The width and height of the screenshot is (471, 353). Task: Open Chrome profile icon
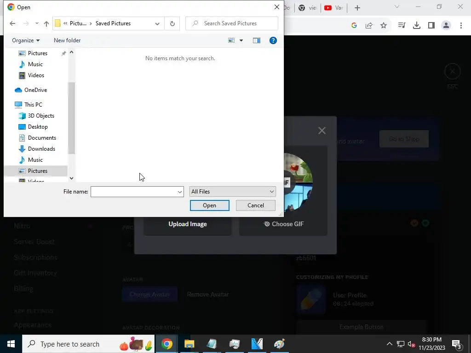coord(446,26)
